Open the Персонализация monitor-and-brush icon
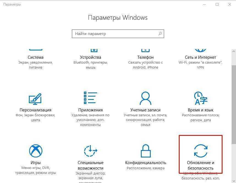236x183 pixels. pyautogui.click(x=35, y=99)
